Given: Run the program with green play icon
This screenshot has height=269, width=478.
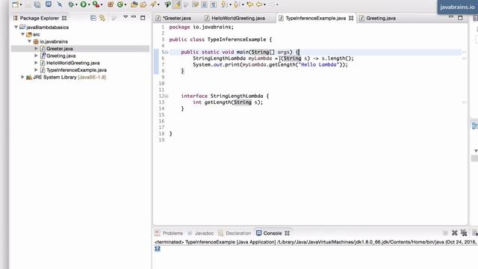Looking at the screenshot, I should tap(83, 4).
